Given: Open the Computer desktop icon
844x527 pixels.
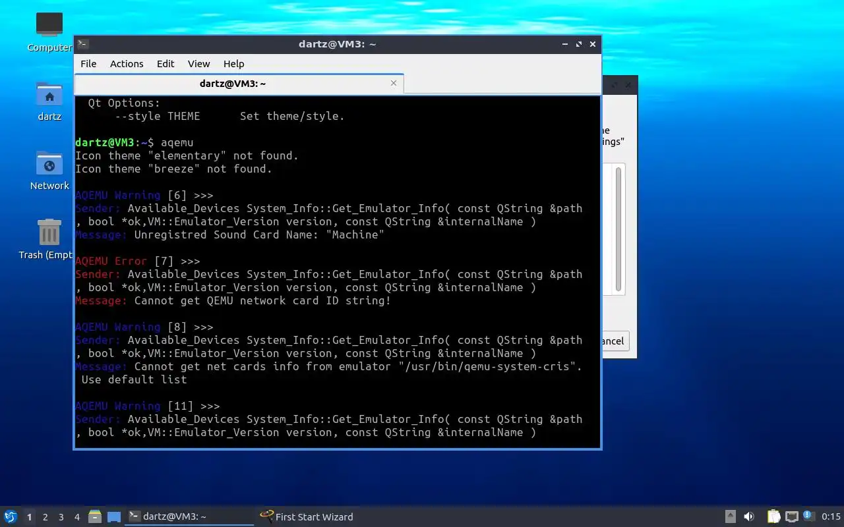Looking at the screenshot, I should (49, 32).
